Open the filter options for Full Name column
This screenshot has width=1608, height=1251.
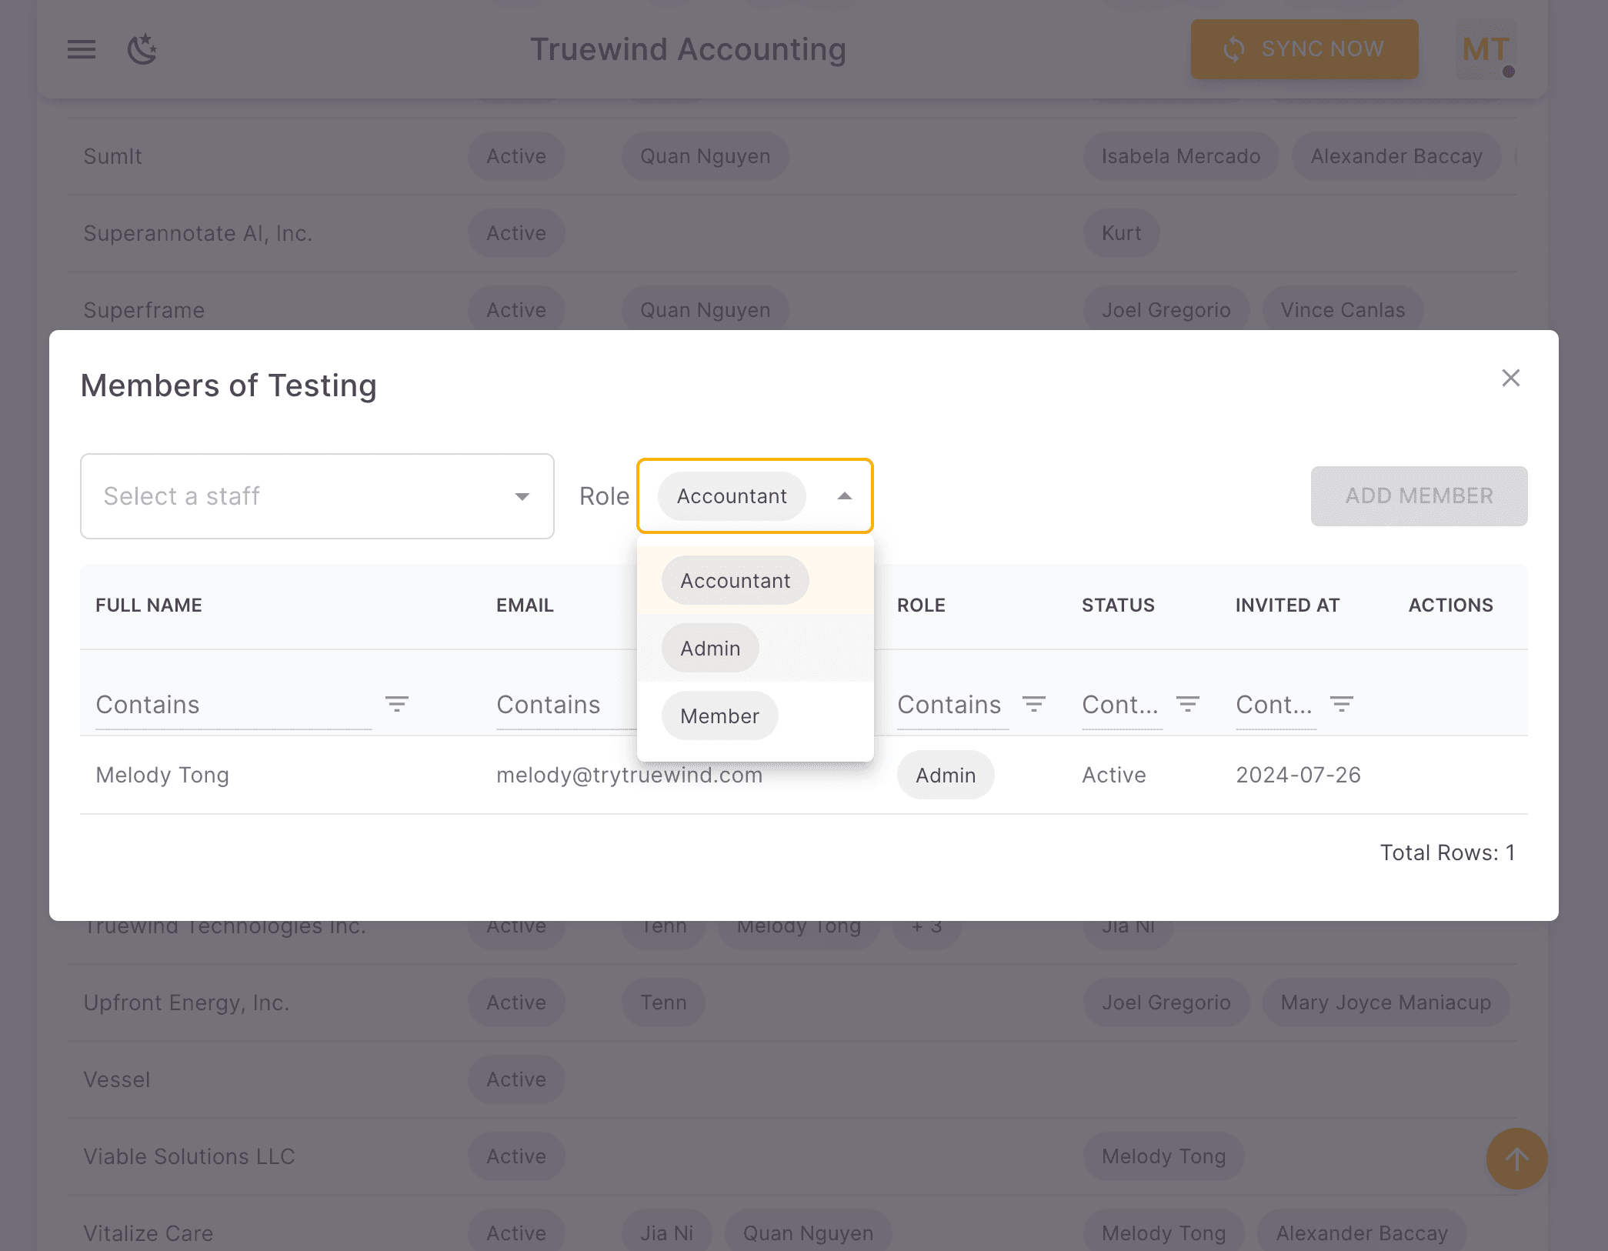(x=397, y=704)
